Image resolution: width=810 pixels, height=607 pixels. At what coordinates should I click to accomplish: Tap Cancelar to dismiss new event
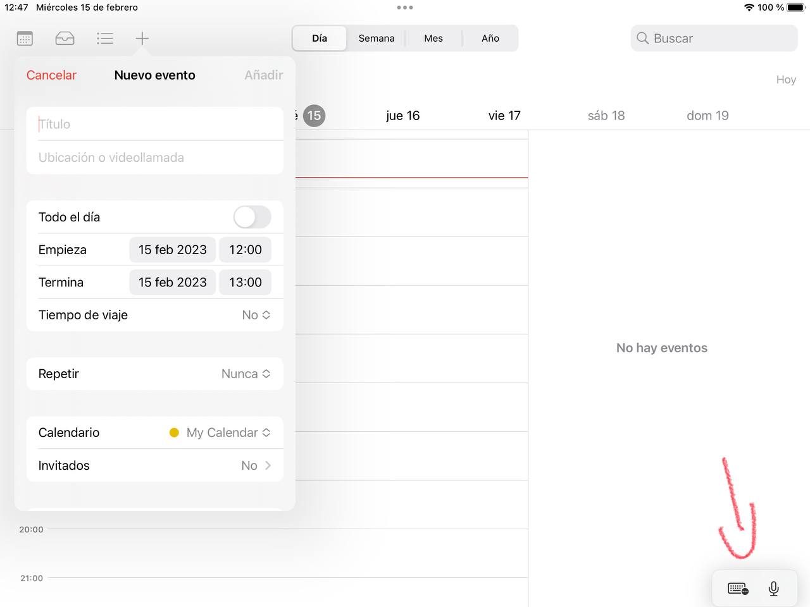click(51, 75)
